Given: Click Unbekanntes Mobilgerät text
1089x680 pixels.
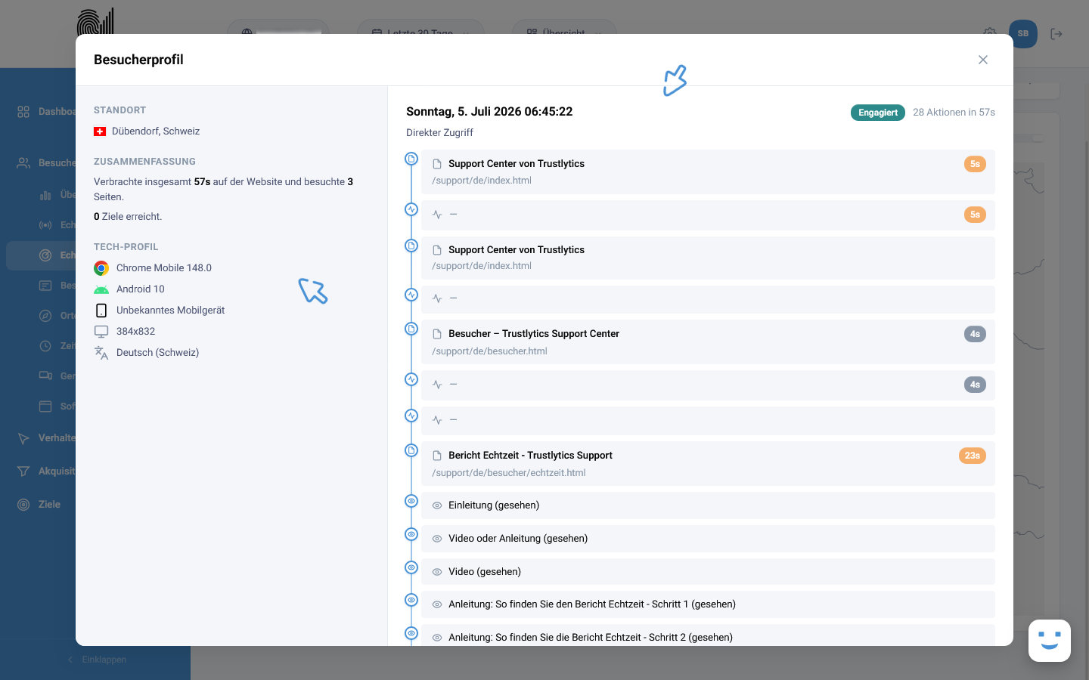Looking at the screenshot, I should point(171,311).
